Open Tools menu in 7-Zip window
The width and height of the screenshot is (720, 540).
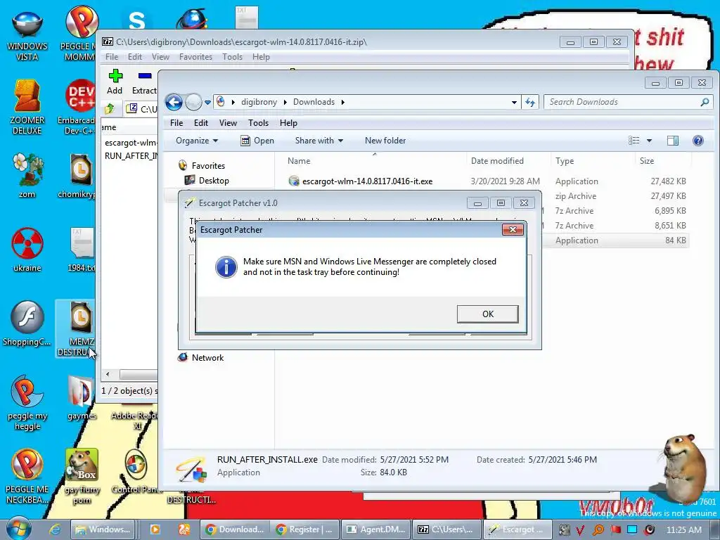coord(232,57)
